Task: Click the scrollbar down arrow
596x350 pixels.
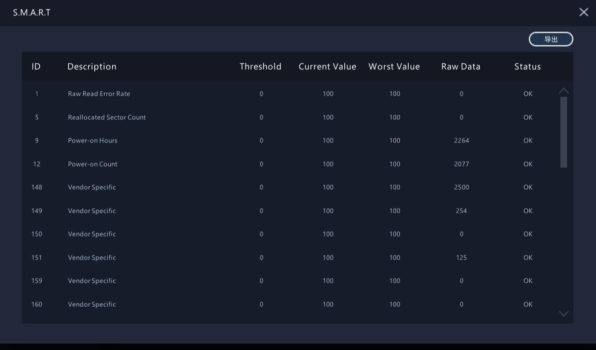Action: [564, 313]
